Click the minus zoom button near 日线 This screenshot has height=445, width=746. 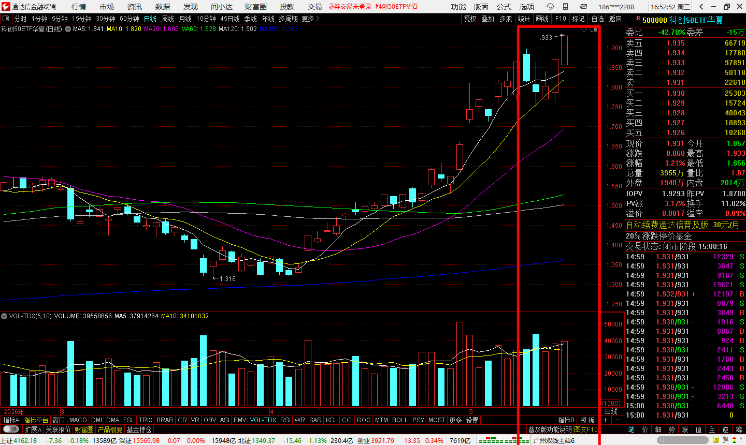[618, 420]
